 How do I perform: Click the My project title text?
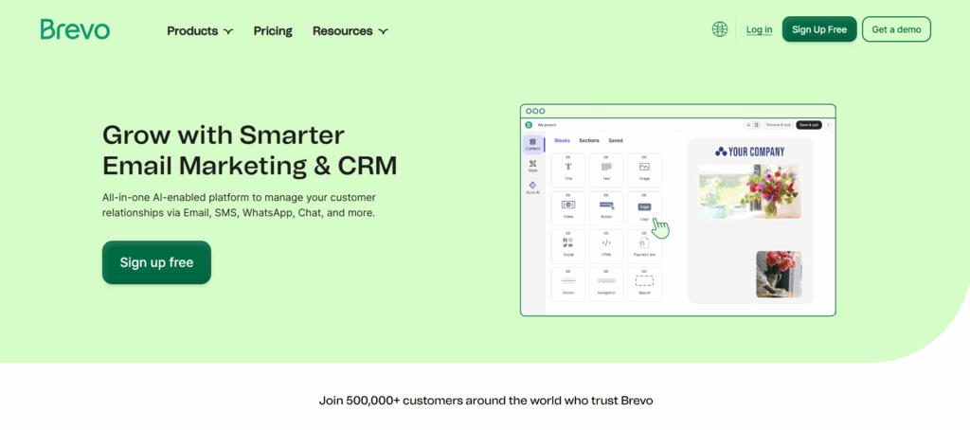pos(547,125)
